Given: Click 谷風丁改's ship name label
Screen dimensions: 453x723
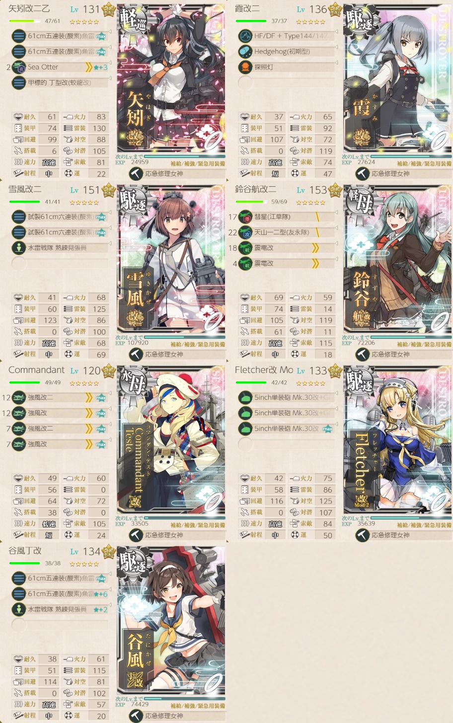Looking at the screenshot, I should [25, 551].
